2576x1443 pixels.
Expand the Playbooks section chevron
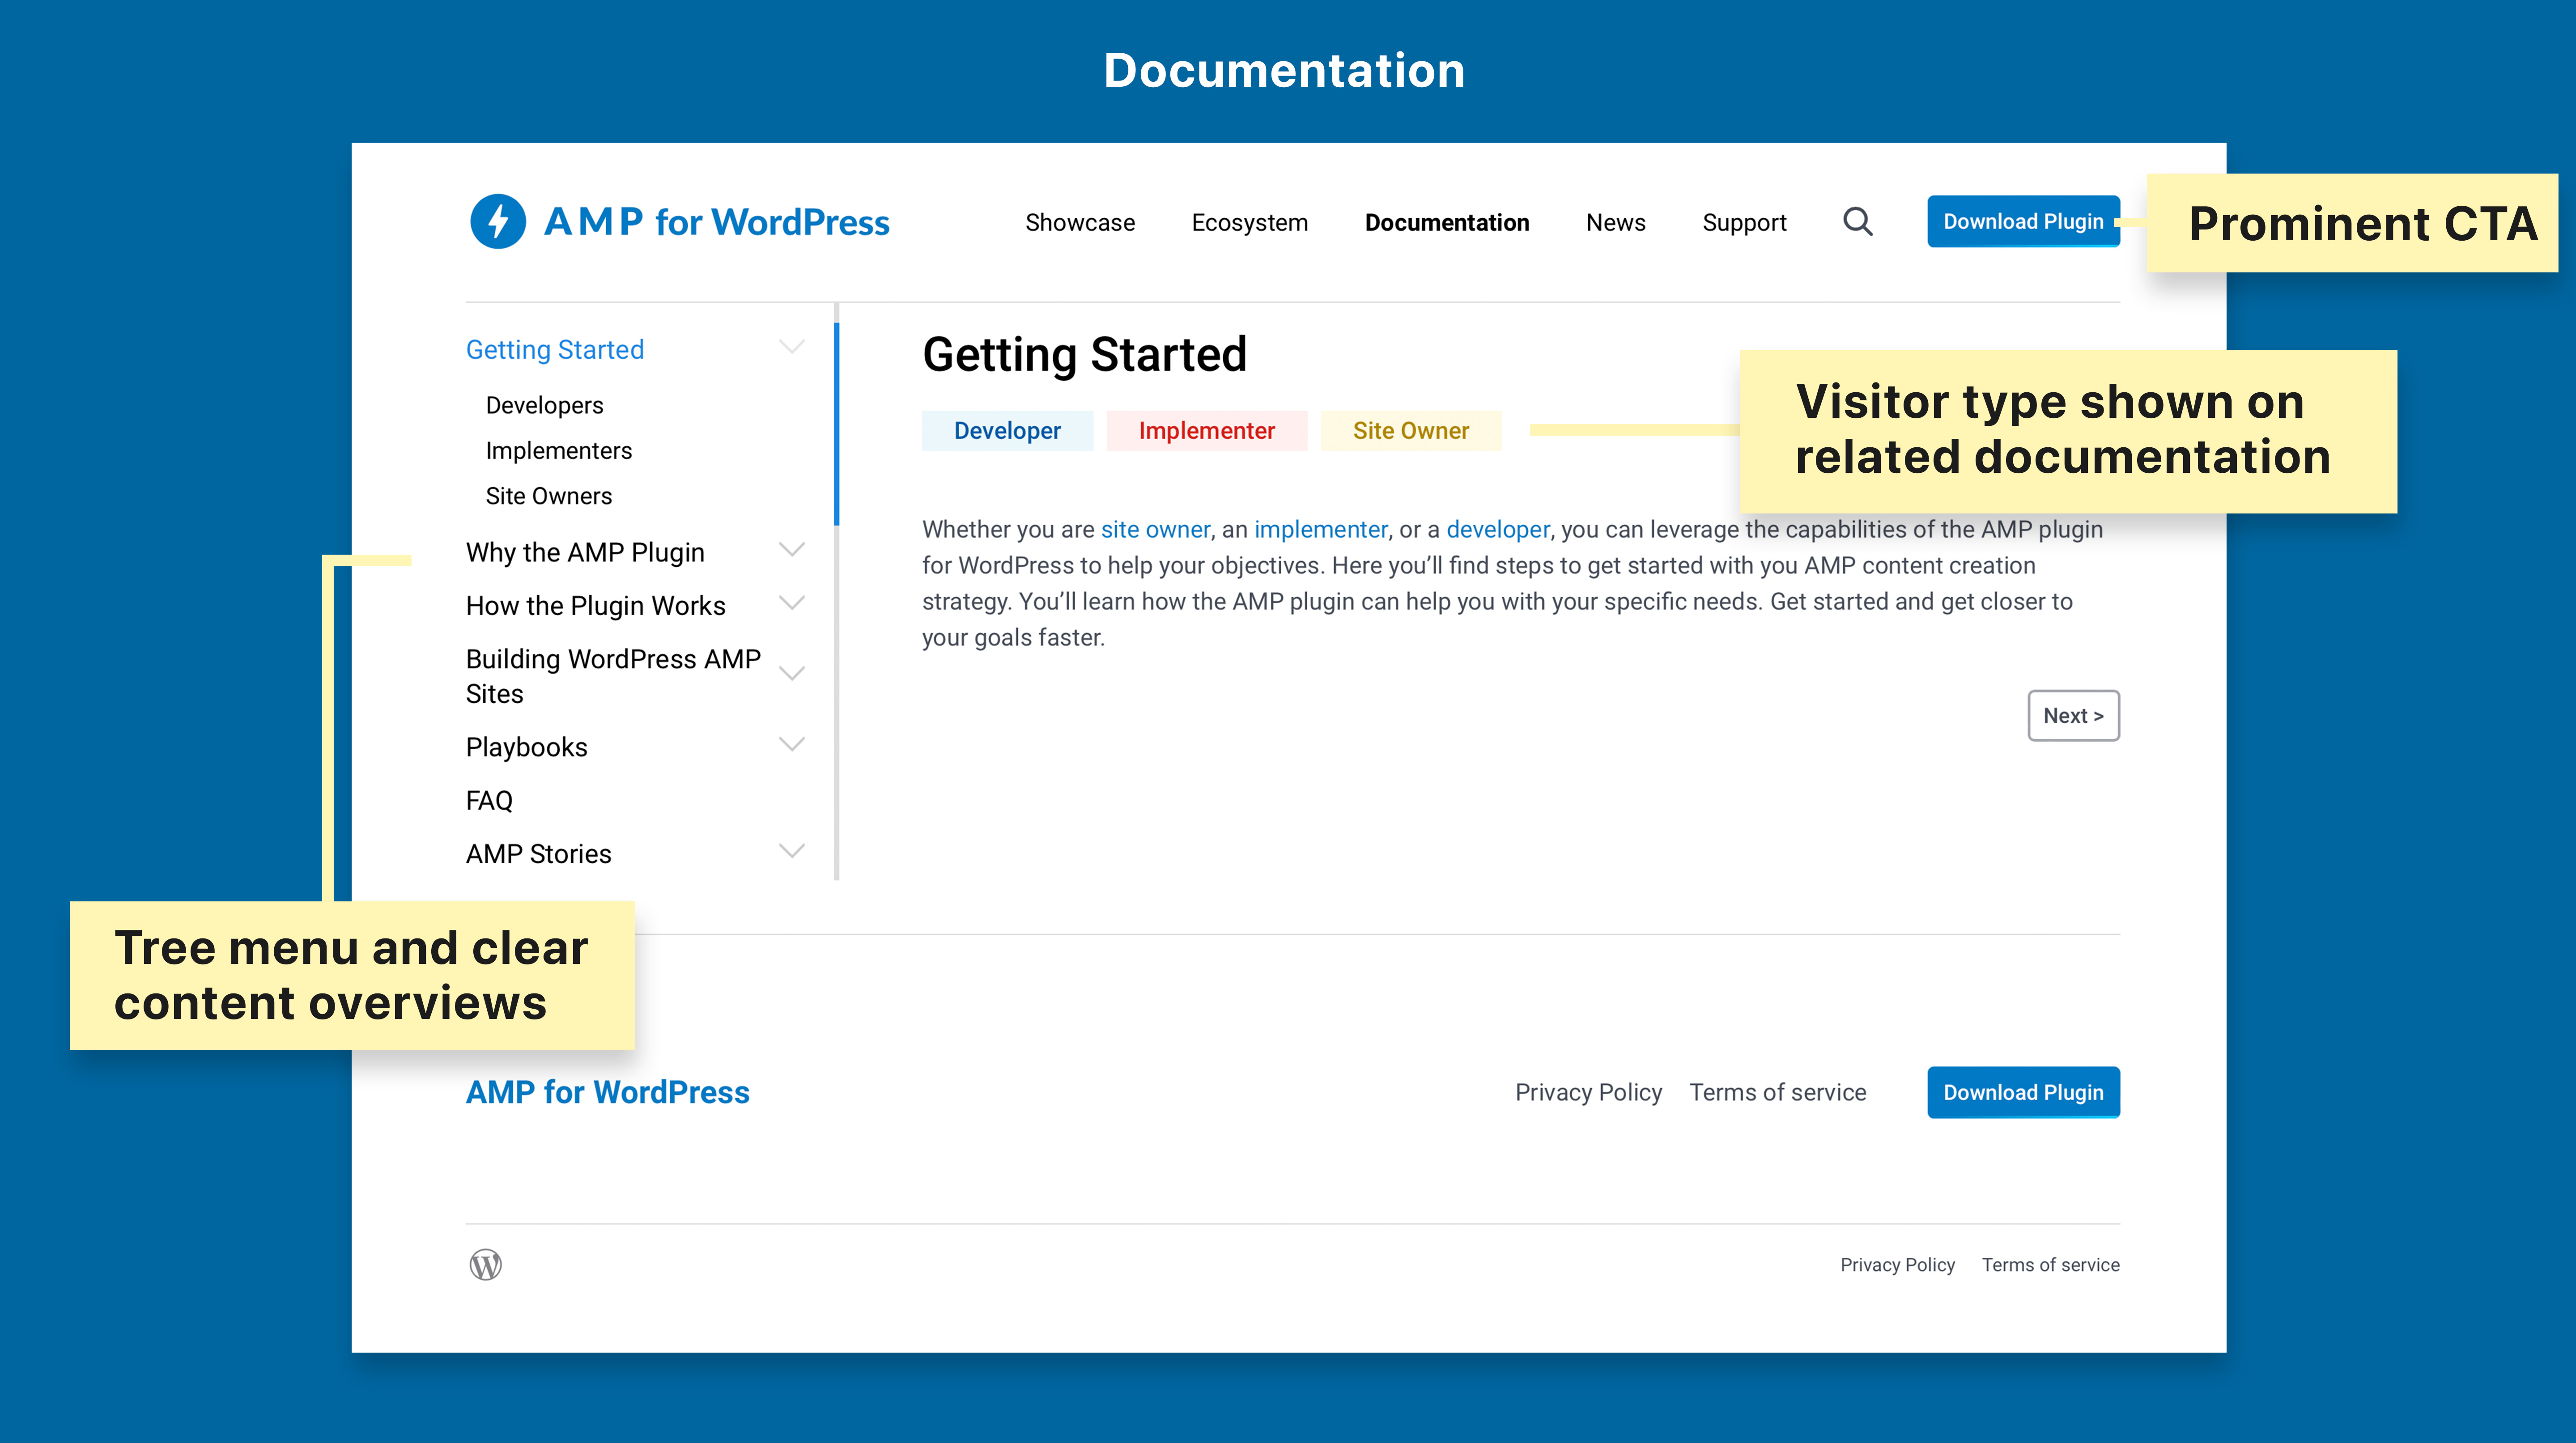(x=791, y=745)
